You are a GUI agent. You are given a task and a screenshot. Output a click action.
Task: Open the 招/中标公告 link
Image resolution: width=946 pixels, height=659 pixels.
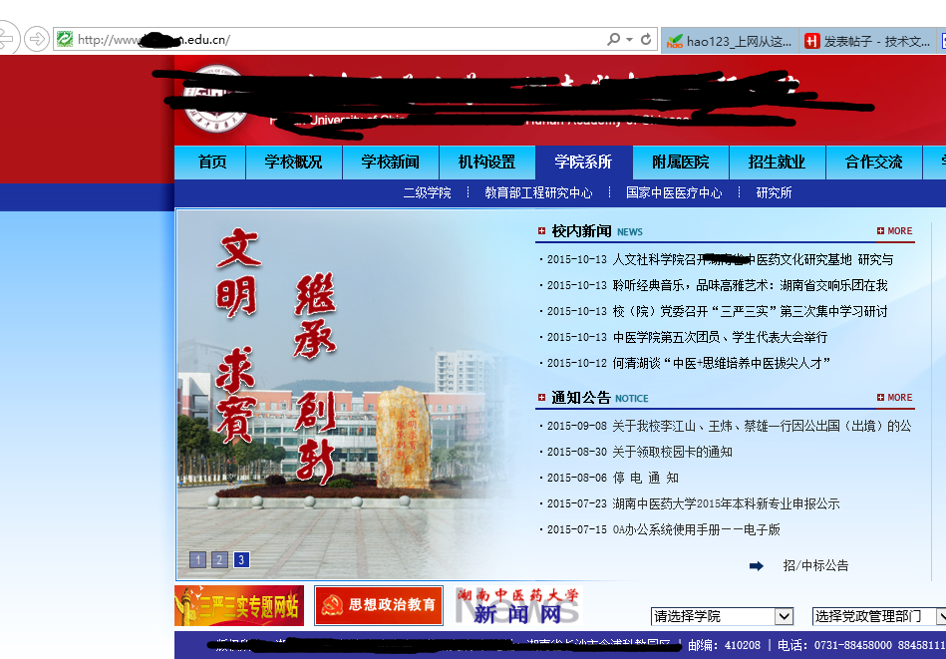click(815, 565)
